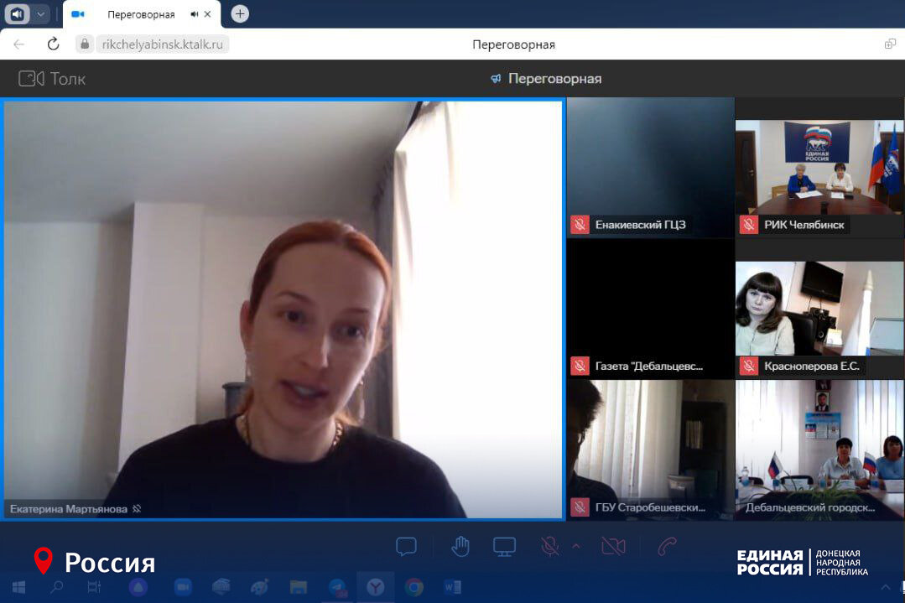The image size is (905, 603).
Task: Expand microphone options chevron
Action: 576,546
